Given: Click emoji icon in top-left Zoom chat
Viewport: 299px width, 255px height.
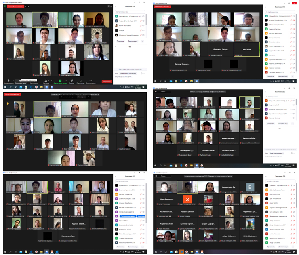Looking at the screenshot, I should point(141,74).
